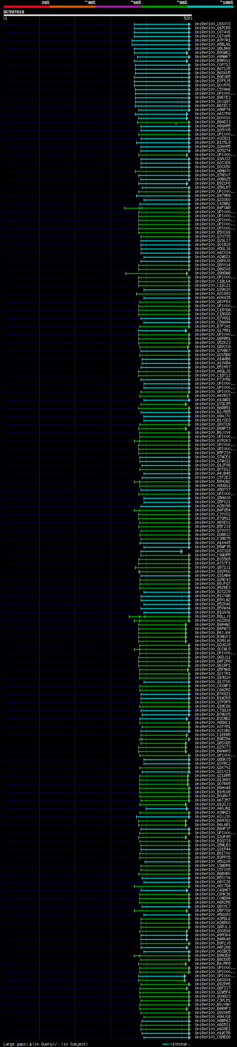Select the UniRef100_A3JJ30 label
This screenshot has width=237, height=1047.
click(x=212, y=817)
